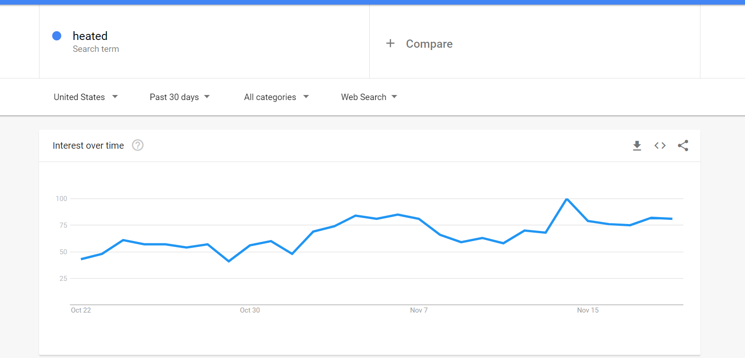Click the Nov 7 axis label

(x=419, y=310)
